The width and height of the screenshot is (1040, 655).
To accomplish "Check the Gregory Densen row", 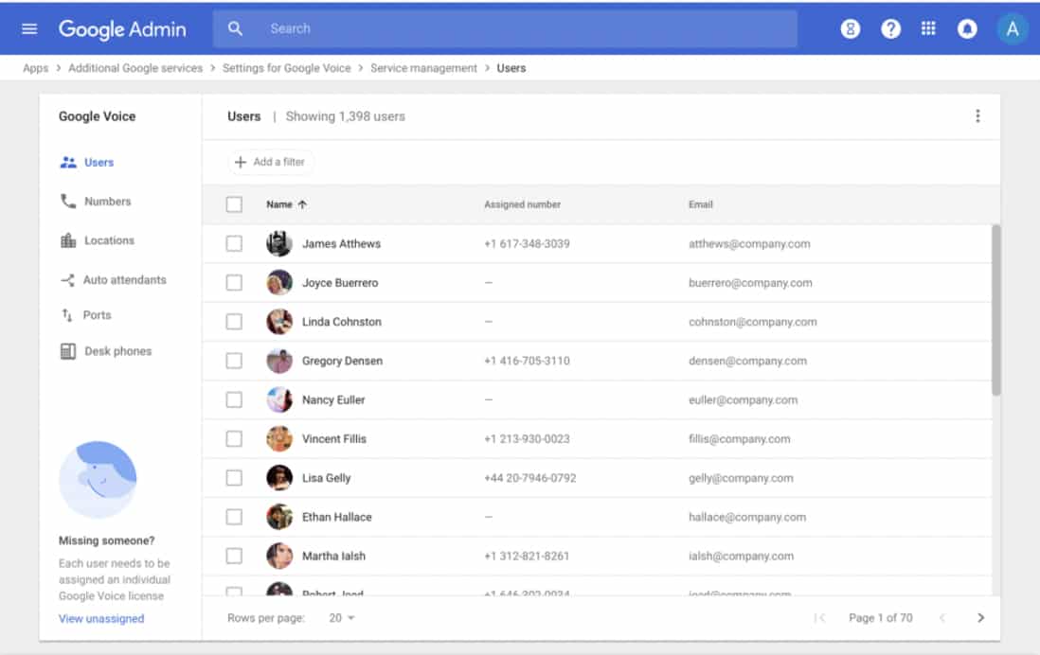I will [x=234, y=361].
